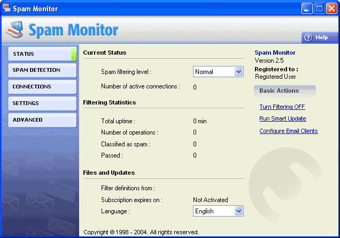Click the Turn Filtering OFF link
The image size is (340, 238).
282,107
